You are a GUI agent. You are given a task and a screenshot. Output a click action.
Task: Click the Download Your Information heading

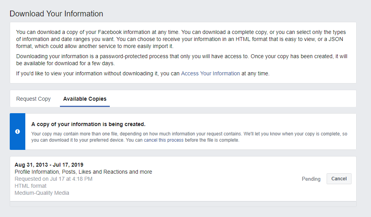(56, 14)
